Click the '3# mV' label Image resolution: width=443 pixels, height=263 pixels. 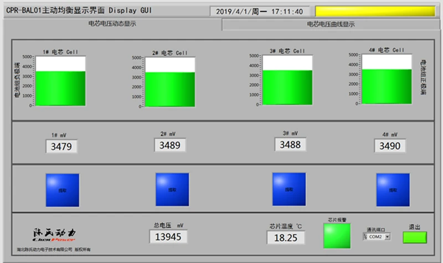(x=290, y=133)
